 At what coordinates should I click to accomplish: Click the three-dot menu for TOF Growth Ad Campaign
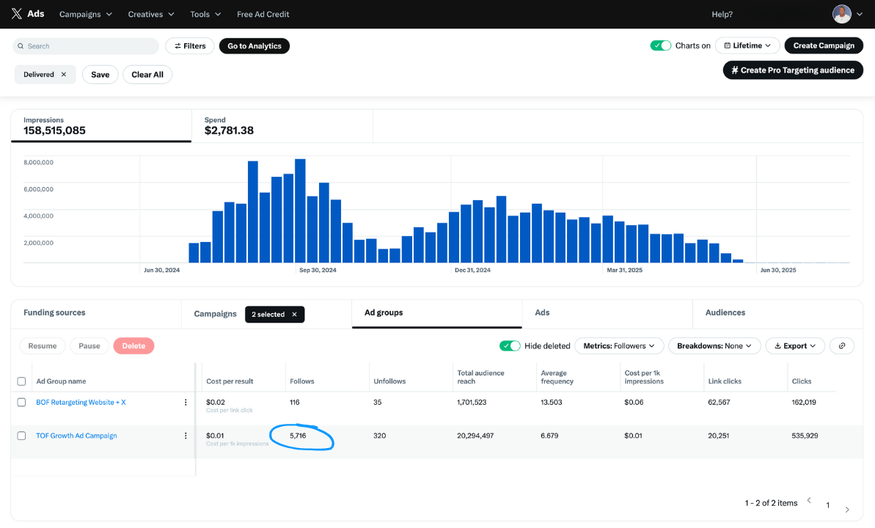coord(187,435)
